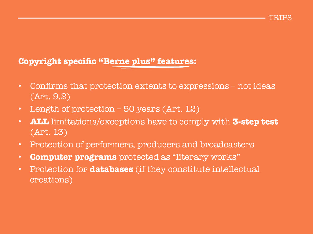313x234 pixels.
Task: Click the word 'limitations/exceptions'
Action: (x=98, y=122)
